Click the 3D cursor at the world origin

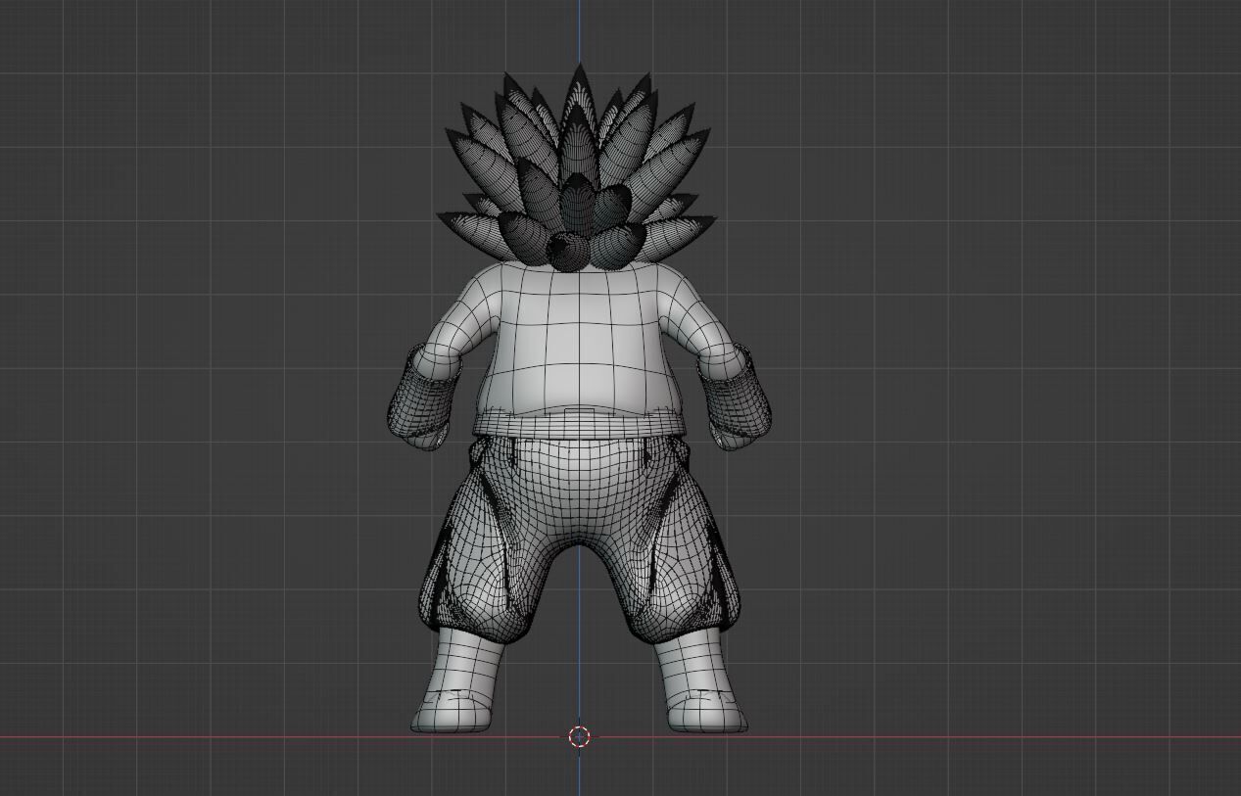[x=579, y=736]
